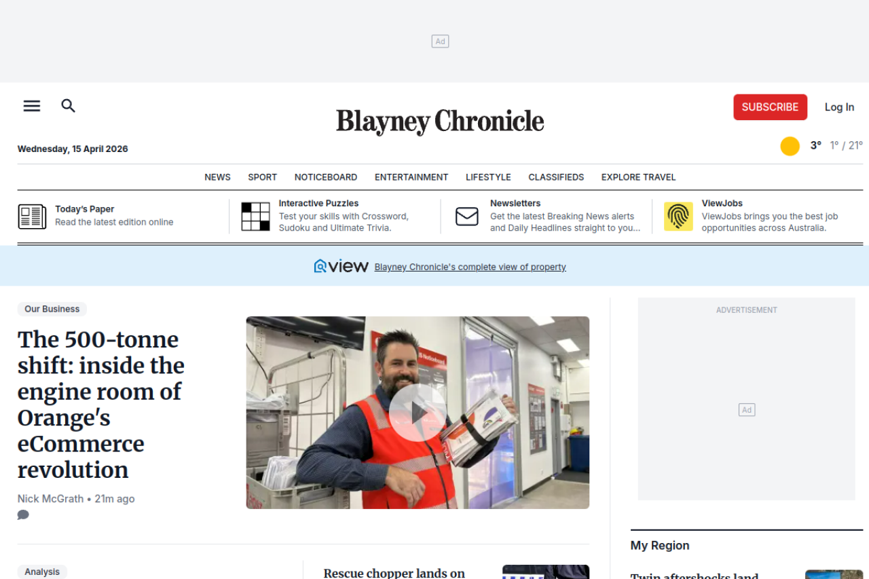869x579 pixels.
Task: Click the ViewJobs title
Action: click(x=722, y=203)
